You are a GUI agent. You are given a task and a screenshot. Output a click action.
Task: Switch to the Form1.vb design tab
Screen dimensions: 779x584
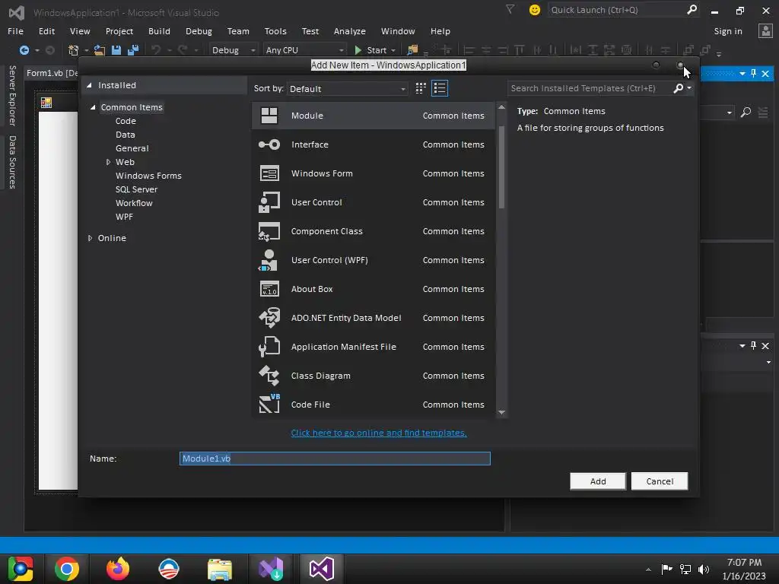(x=52, y=73)
